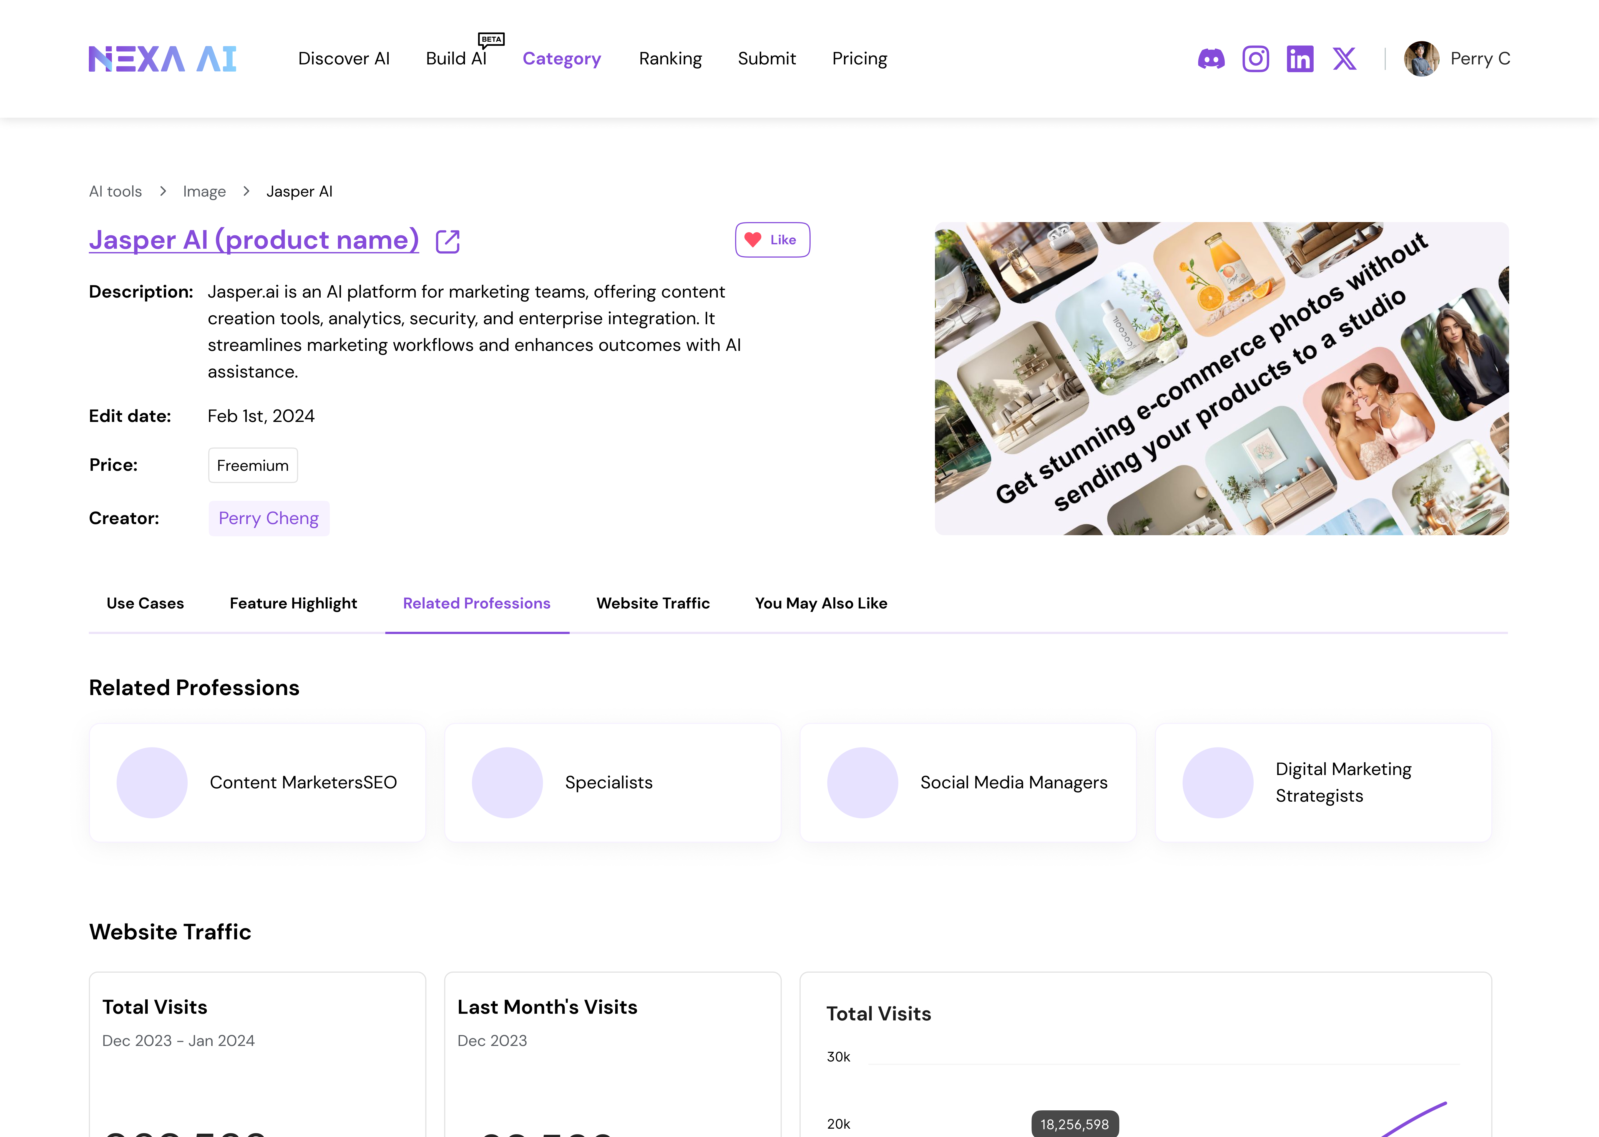Switch to the Website Traffic tab
Image resolution: width=1599 pixels, height=1137 pixels.
[x=652, y=603]
